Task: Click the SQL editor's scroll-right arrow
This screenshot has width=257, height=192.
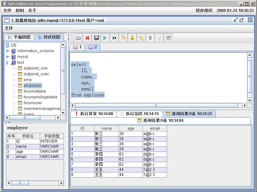Action: 244,105
